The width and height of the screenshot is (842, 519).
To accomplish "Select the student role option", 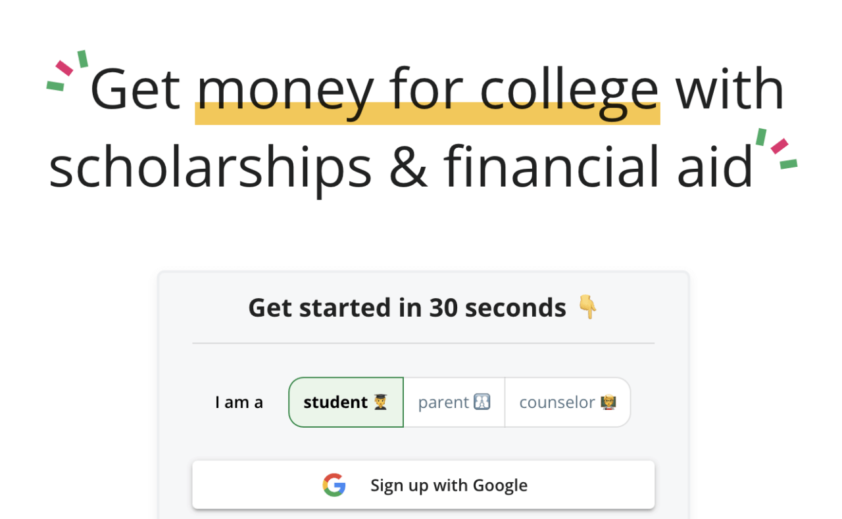I will point(345,401).
